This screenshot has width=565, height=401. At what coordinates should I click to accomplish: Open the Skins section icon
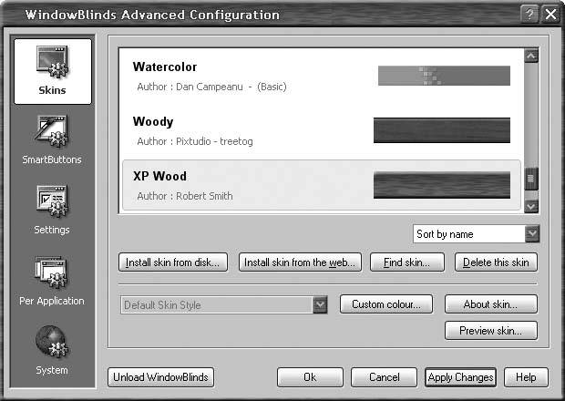tap(53, 62)
